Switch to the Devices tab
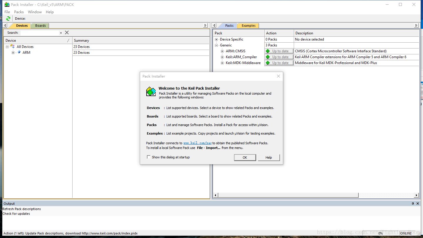The width and height of the screenshot is (423, 238). 22,26
